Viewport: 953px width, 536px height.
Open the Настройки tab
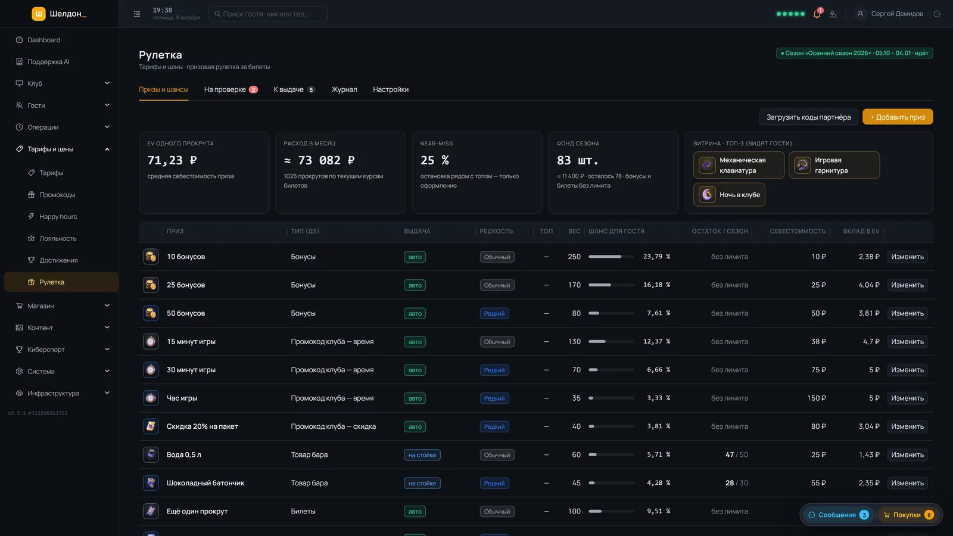coord(391,90)
